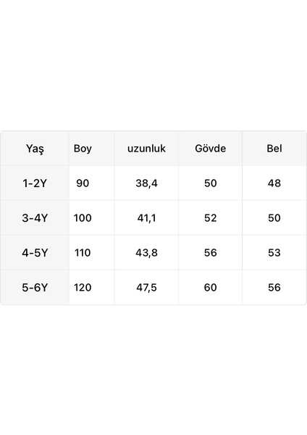307x435 pixels.
Task: Click the Bel value 53
Action: (x=274, y=253)
